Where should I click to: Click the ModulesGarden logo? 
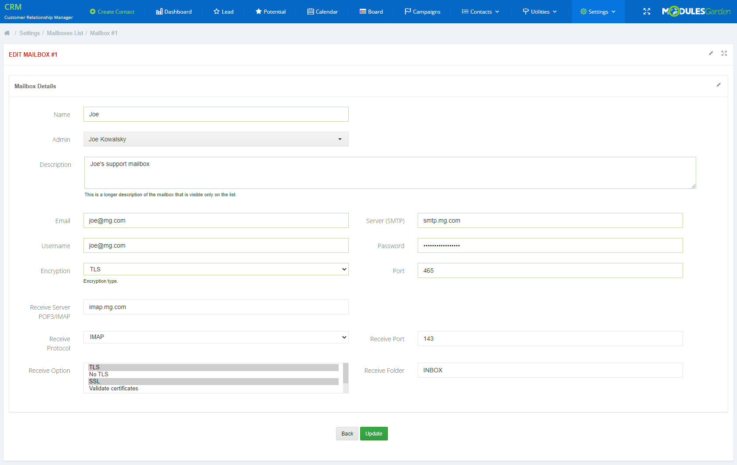(x=695, y=11)
